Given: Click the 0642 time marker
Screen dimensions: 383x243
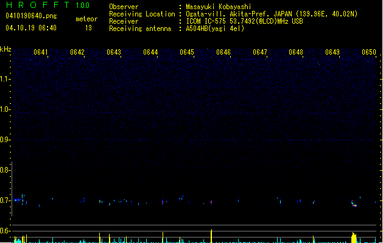Looking at the screenshot, I should point(77,52).
